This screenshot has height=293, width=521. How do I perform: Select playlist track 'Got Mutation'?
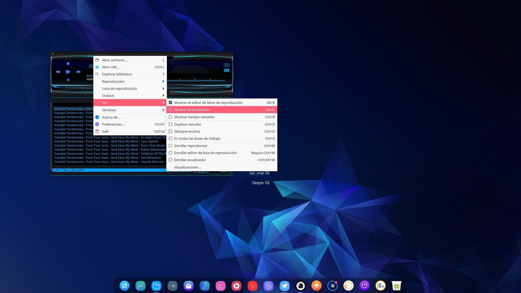pyautogui.click(x=110, y=158)
